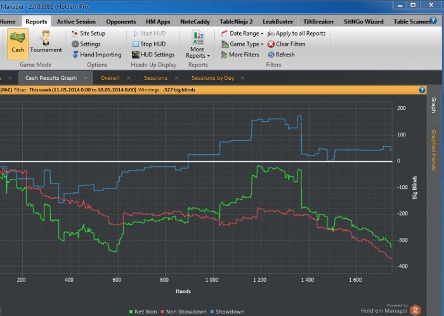
Task: Click the greyed Start HUD button
Action: click(x=149, y=34)
